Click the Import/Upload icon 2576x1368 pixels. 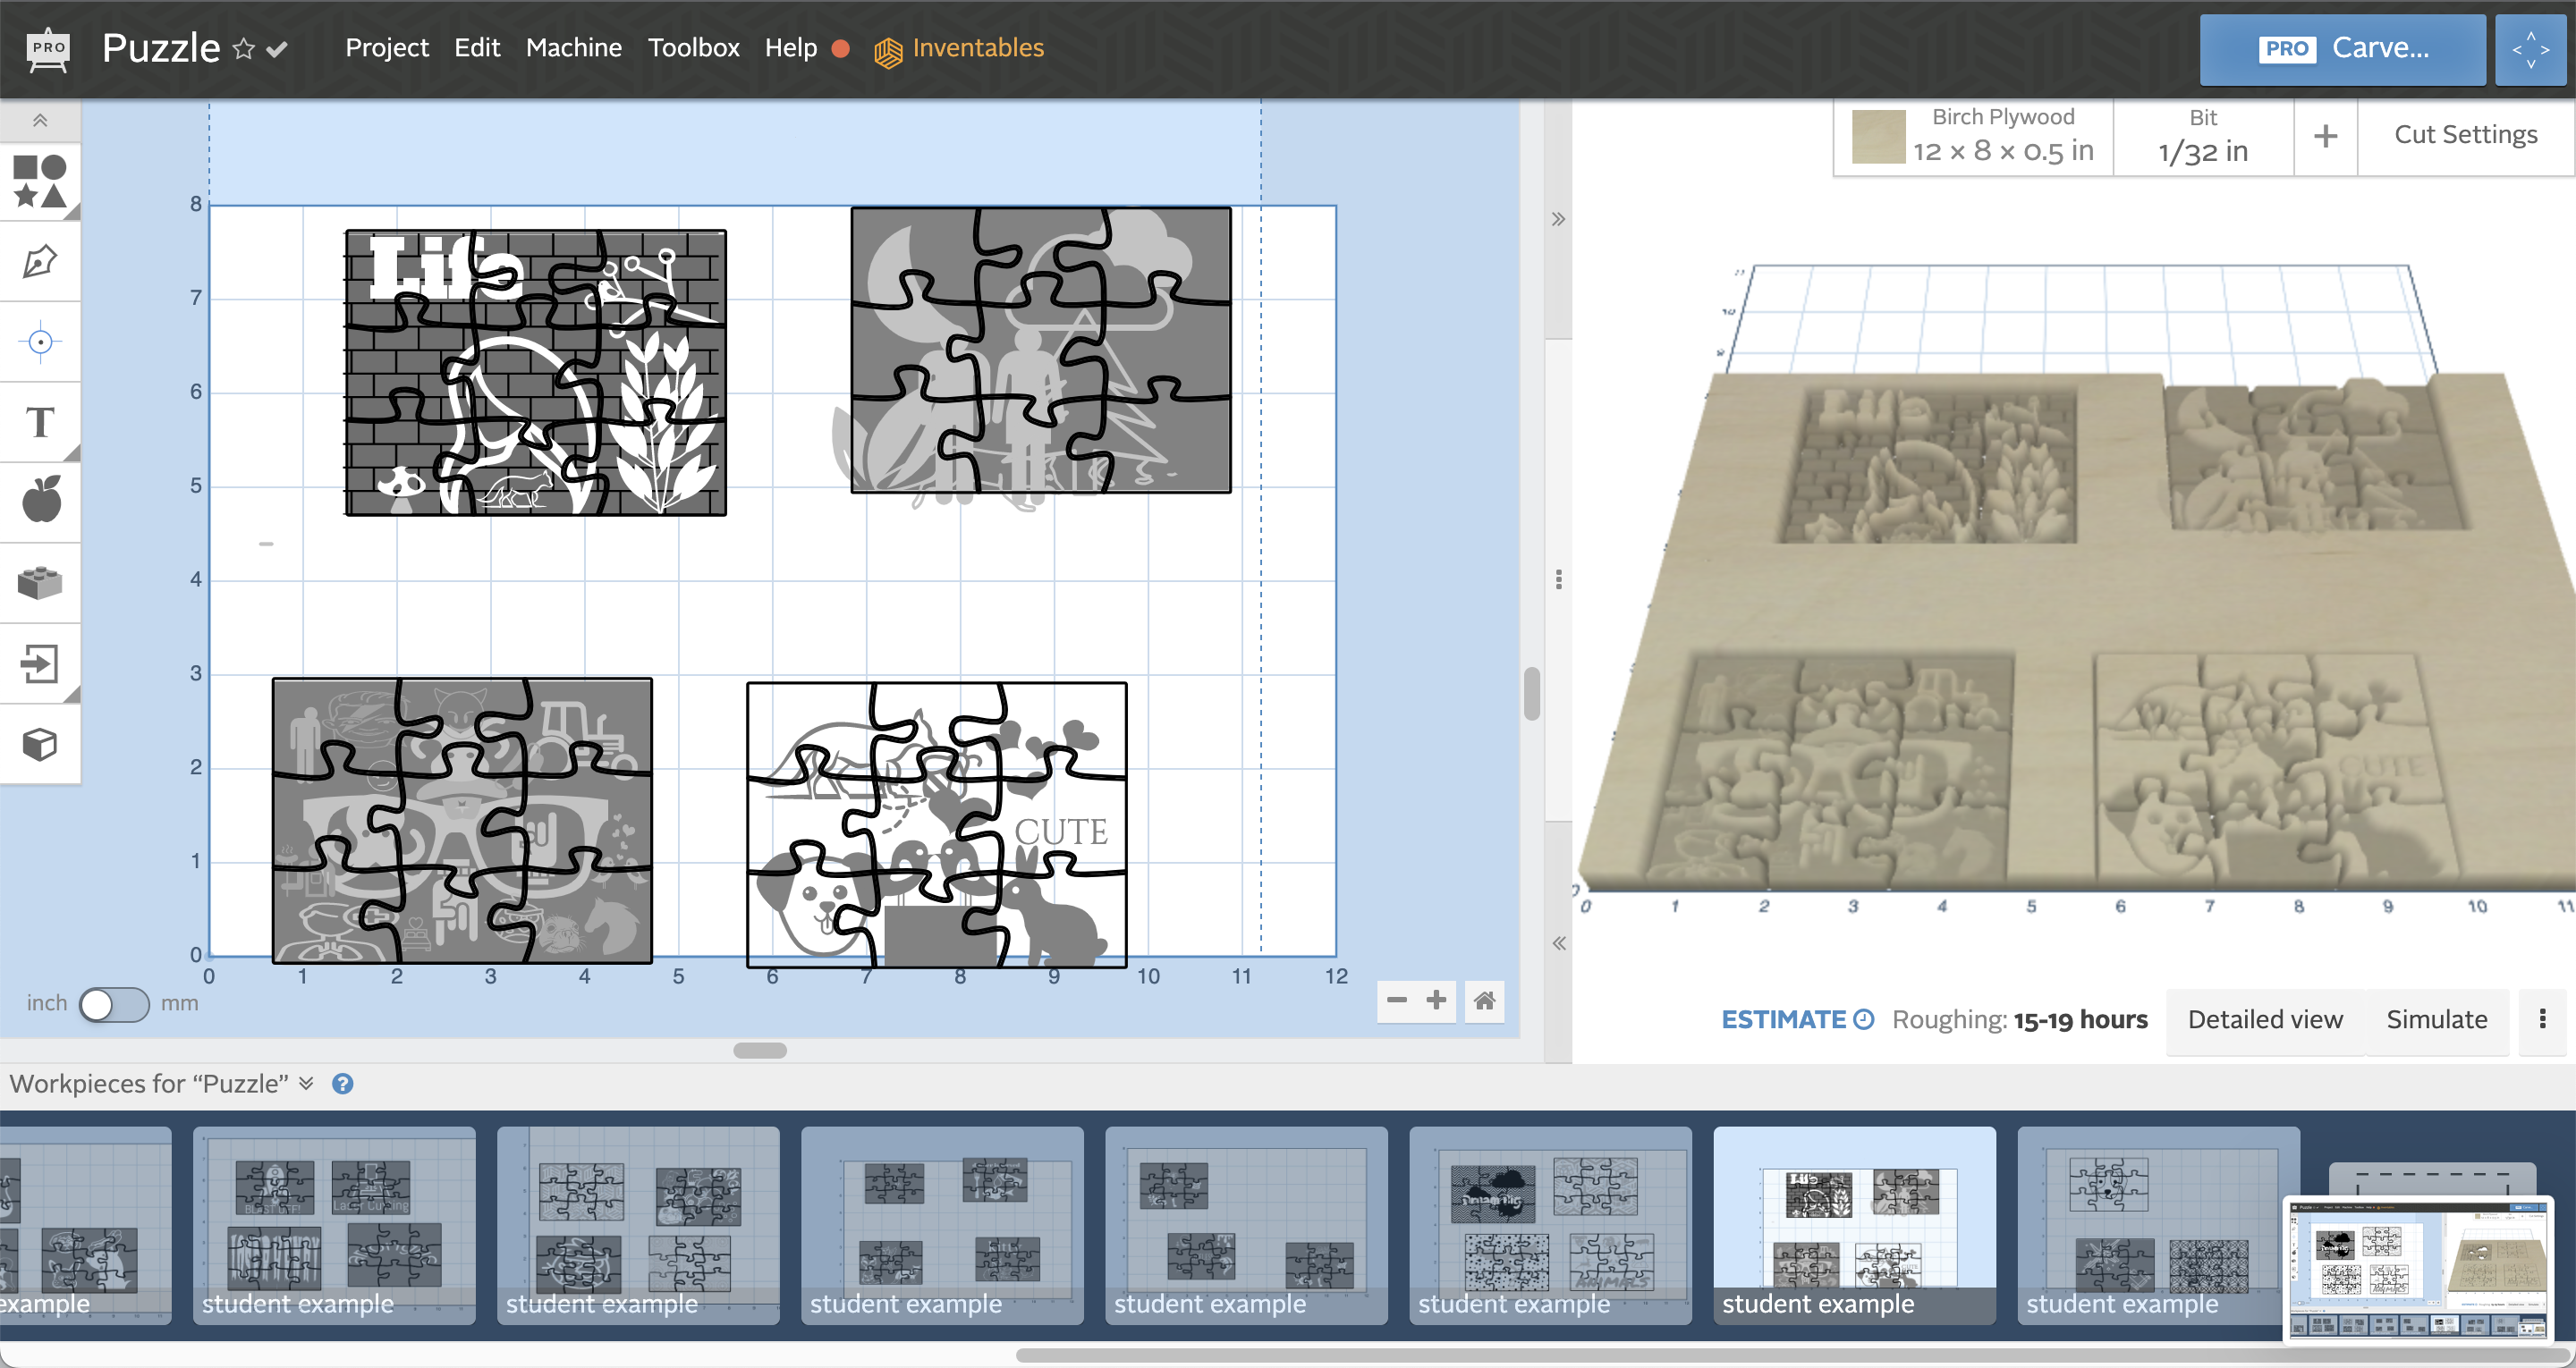pyautogui.click(x=43, y=661)
